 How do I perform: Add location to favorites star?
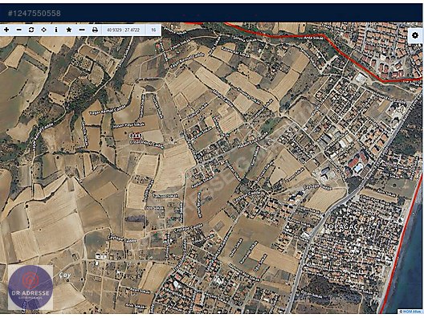pyautogui.click(x=69, y=30)
